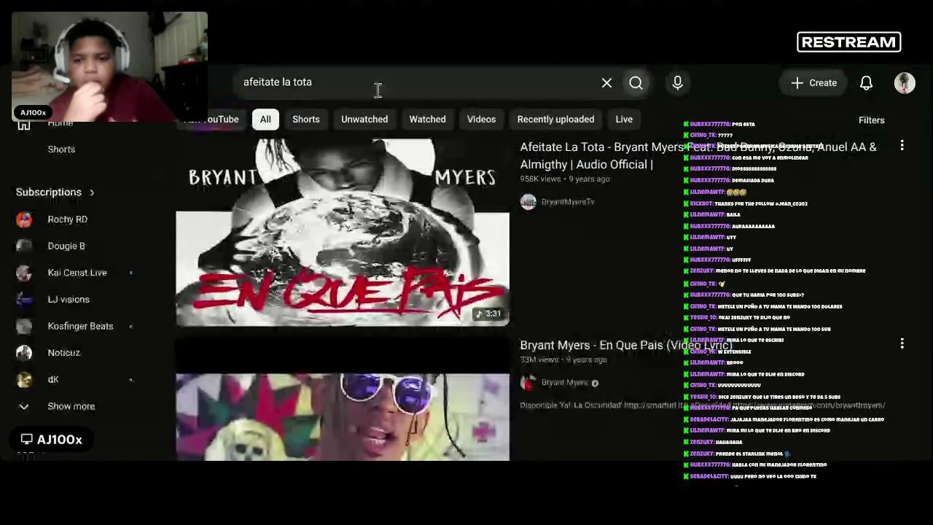
Task: Click the '958K views' text
Action: 540,179
